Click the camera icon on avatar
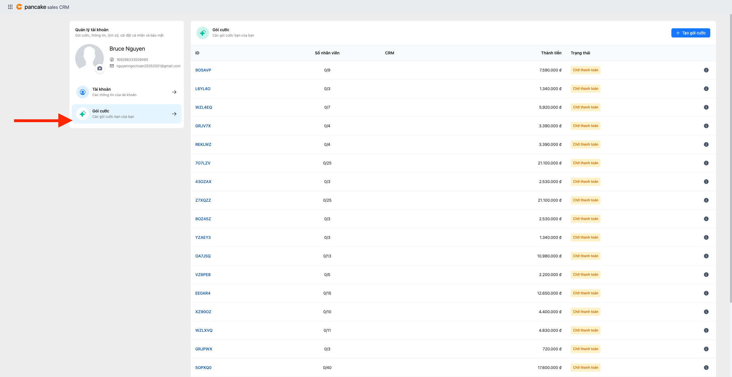 coord(100,68)
